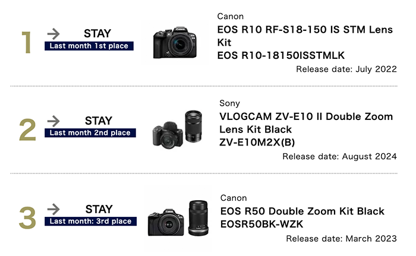Click the rank number 3
Screen dimensions: 416x256
27,218
